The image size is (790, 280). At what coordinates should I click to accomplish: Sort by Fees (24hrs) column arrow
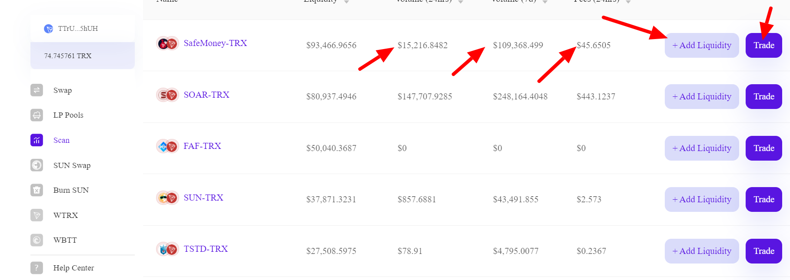tap(628, 2)
